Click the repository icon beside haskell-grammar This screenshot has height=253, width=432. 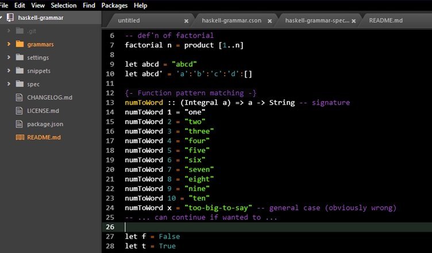10,18
